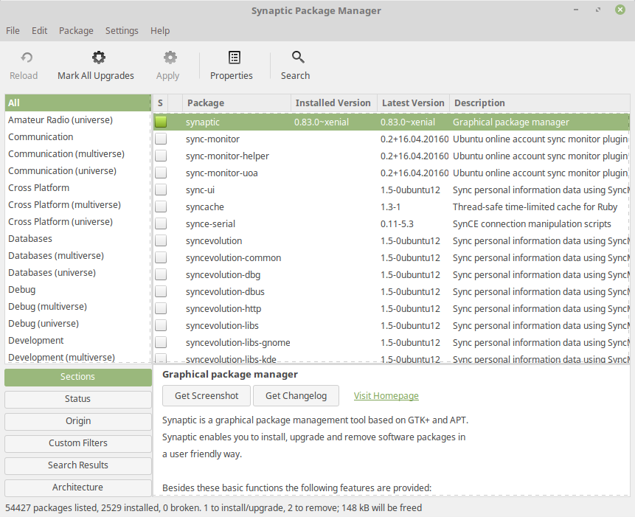Click the green status box for synaptic
This screenshot has height=517, width=635.
coord(160,122)
